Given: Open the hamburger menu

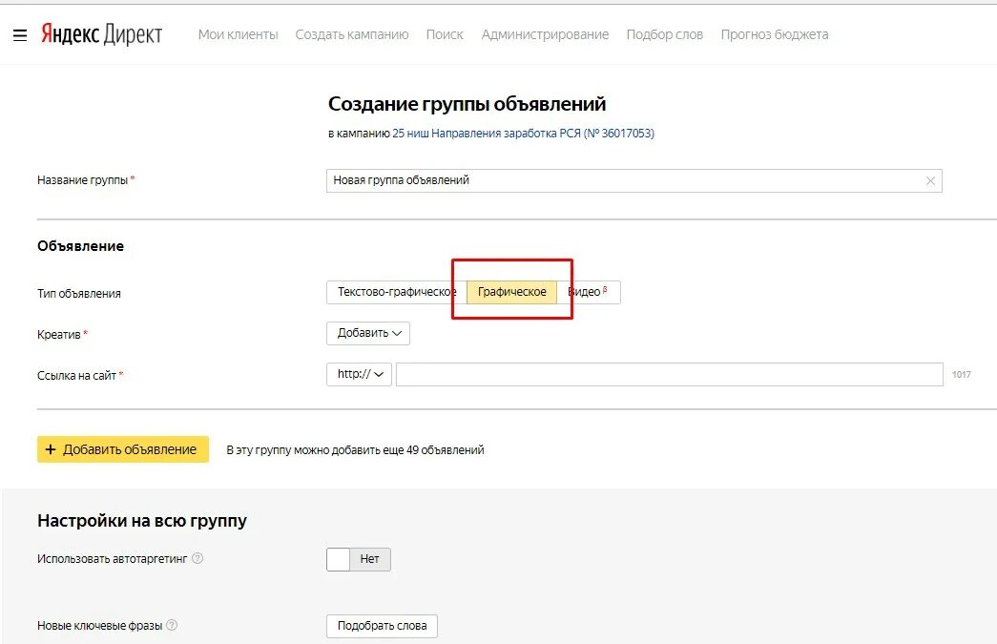Looking at the screenshot, I should pos(19,34).
